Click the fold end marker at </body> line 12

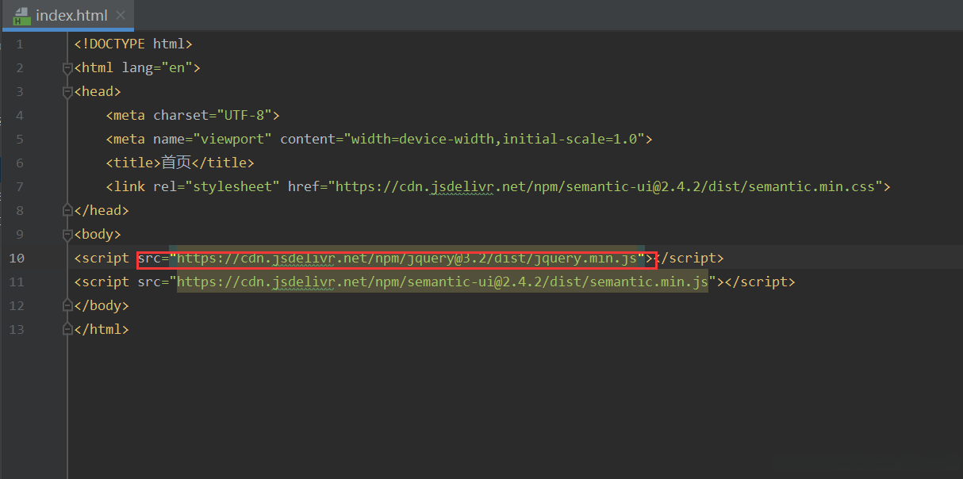[x=67, y=305]
